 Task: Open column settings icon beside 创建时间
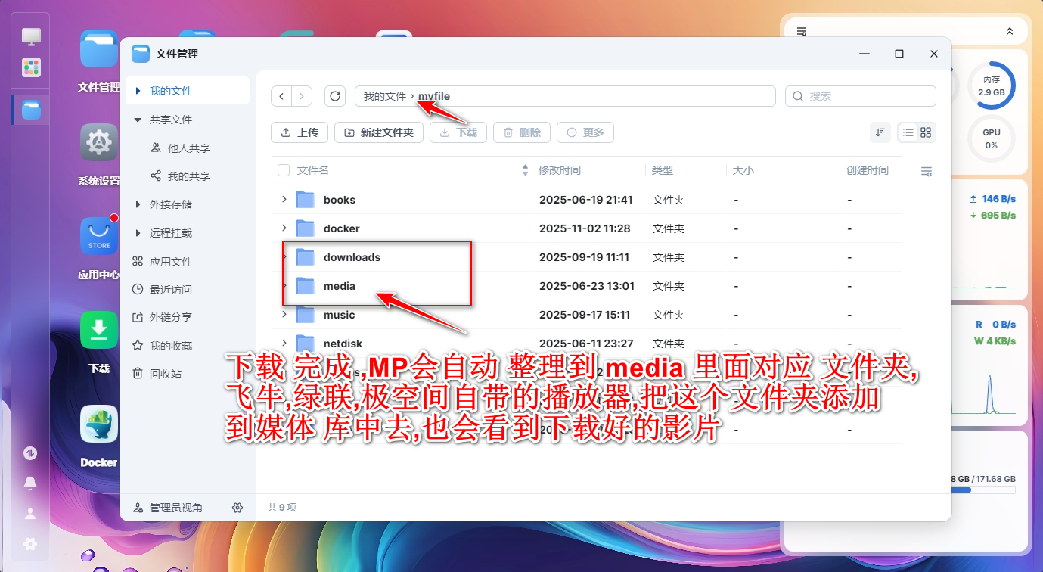(926, 171)
